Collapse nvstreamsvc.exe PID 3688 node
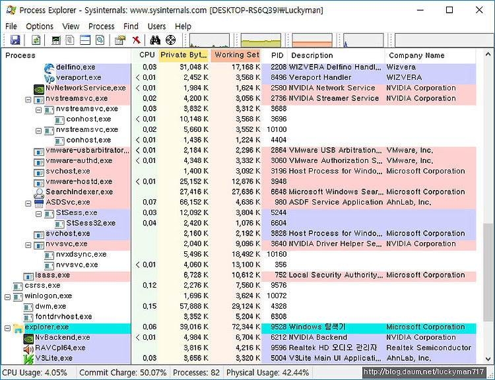 click(x=38, y=110)
